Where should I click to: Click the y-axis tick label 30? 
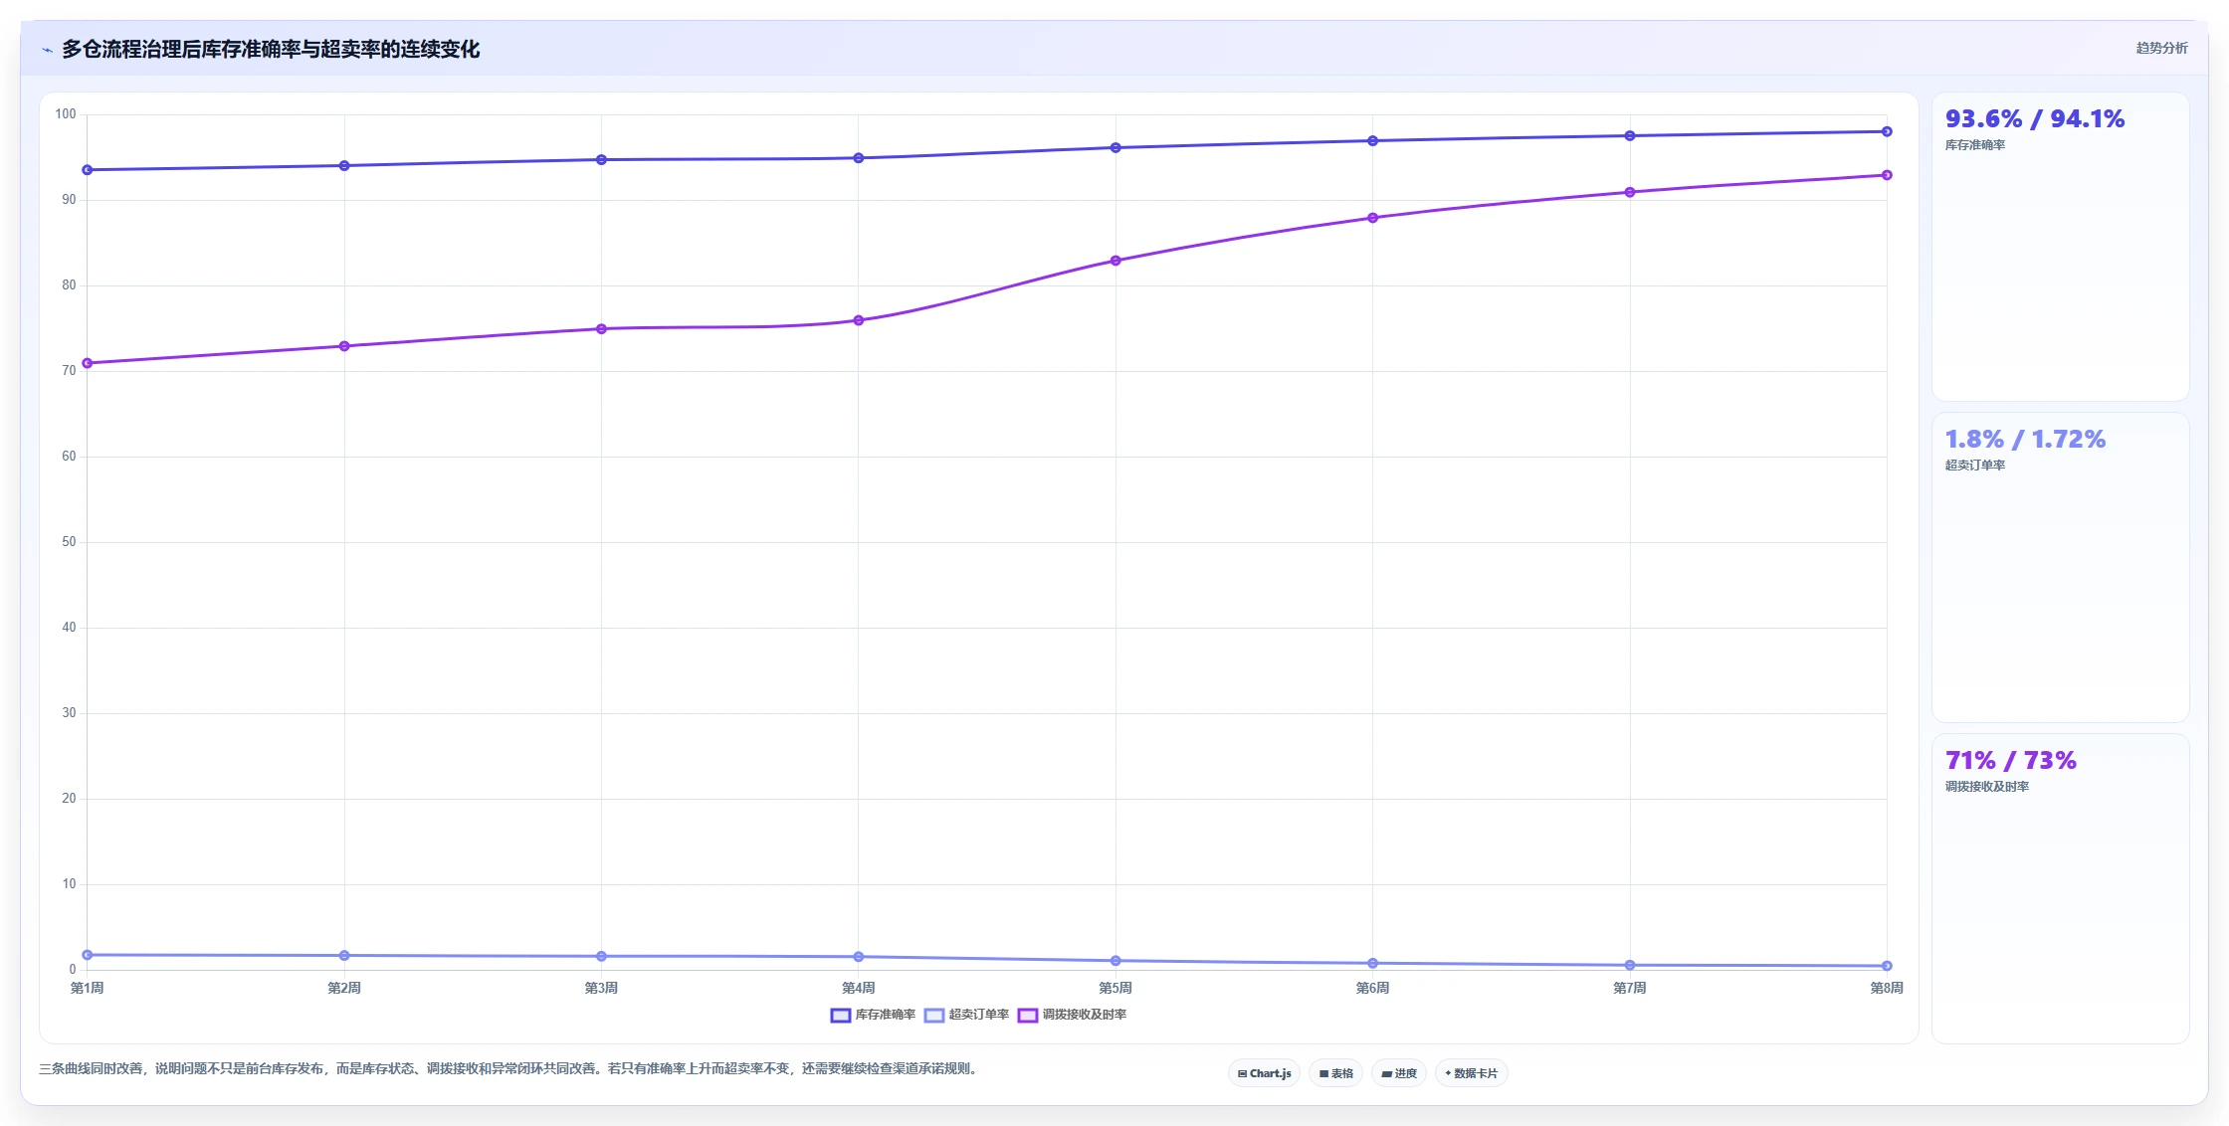(x=69, y=713)
